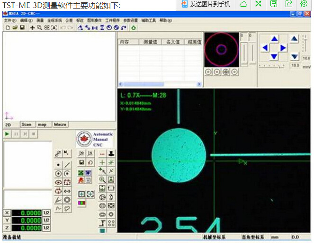
Task: Click the floppy disk icon in middle tool group
Action: [81, 162]
